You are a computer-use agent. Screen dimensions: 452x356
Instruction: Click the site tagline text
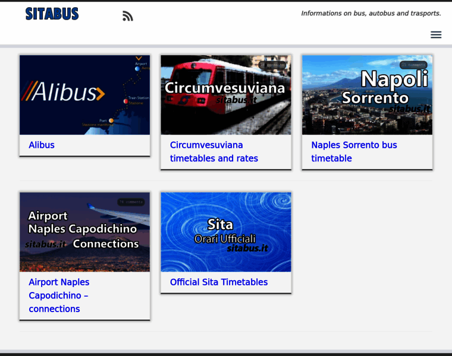click(x=371, y=13)
